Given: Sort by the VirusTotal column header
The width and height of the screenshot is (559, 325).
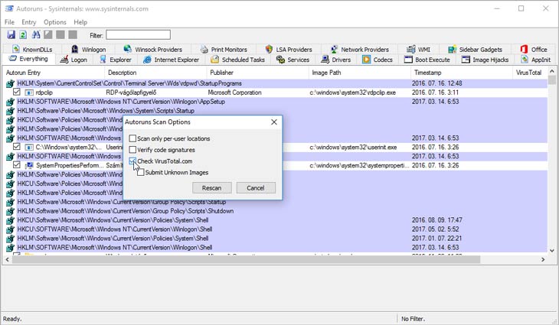Looking at the screenshot, I should click(x=530, y=73).
